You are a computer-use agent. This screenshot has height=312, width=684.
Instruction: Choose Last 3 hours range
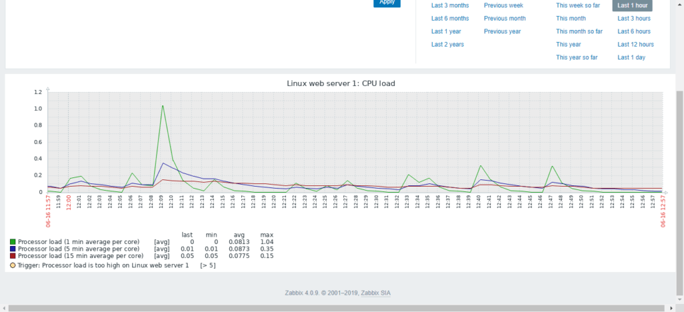634,19
